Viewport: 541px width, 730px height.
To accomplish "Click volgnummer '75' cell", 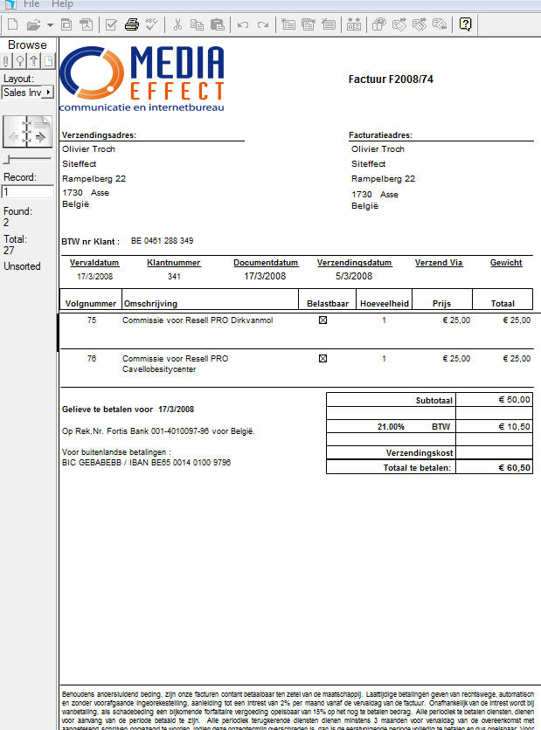I will [91, 320].
